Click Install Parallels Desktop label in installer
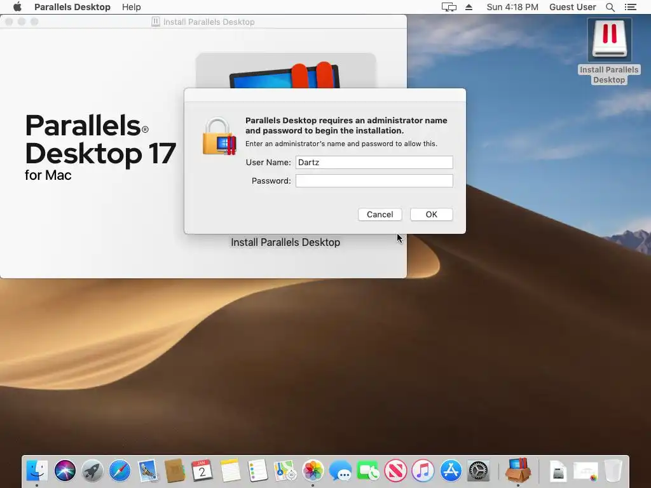Screen dimensions: 651x488 coord(285,242)
